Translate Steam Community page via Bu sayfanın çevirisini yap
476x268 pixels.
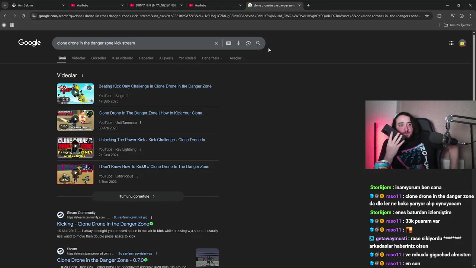130,217
